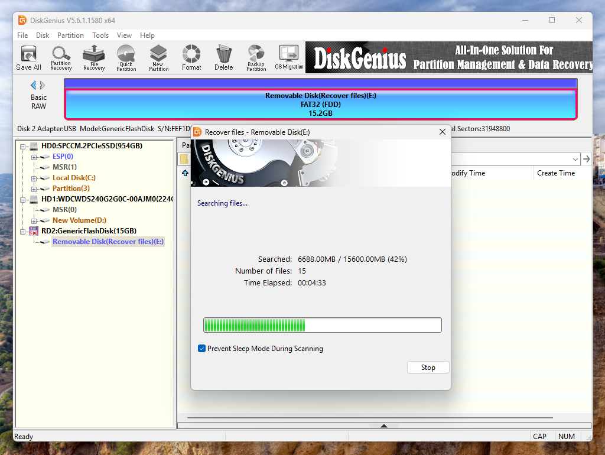Stop the file scan

428,368
